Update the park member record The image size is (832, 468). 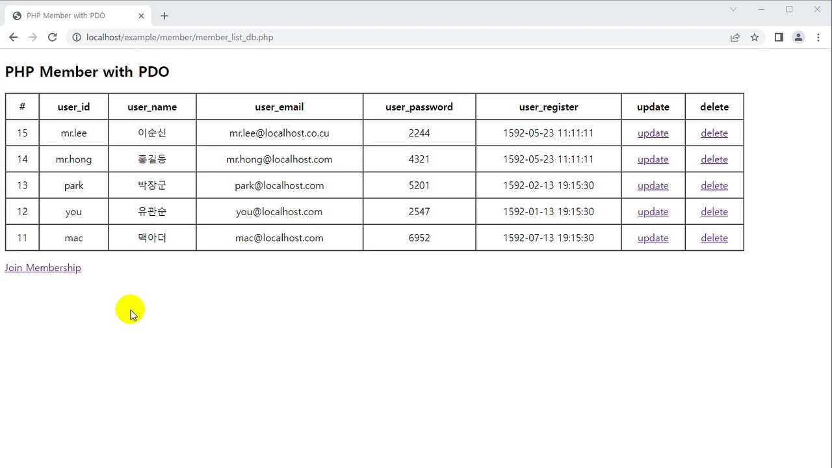pos(653,185)
